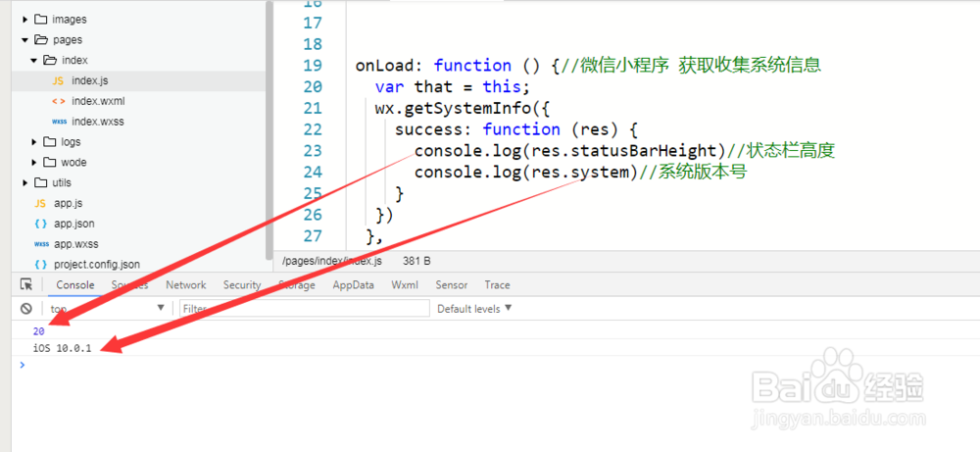This screenshot has height=452, width=980.
Task: Click the JS icon beside app.js
Action: (x=40, y=203)
